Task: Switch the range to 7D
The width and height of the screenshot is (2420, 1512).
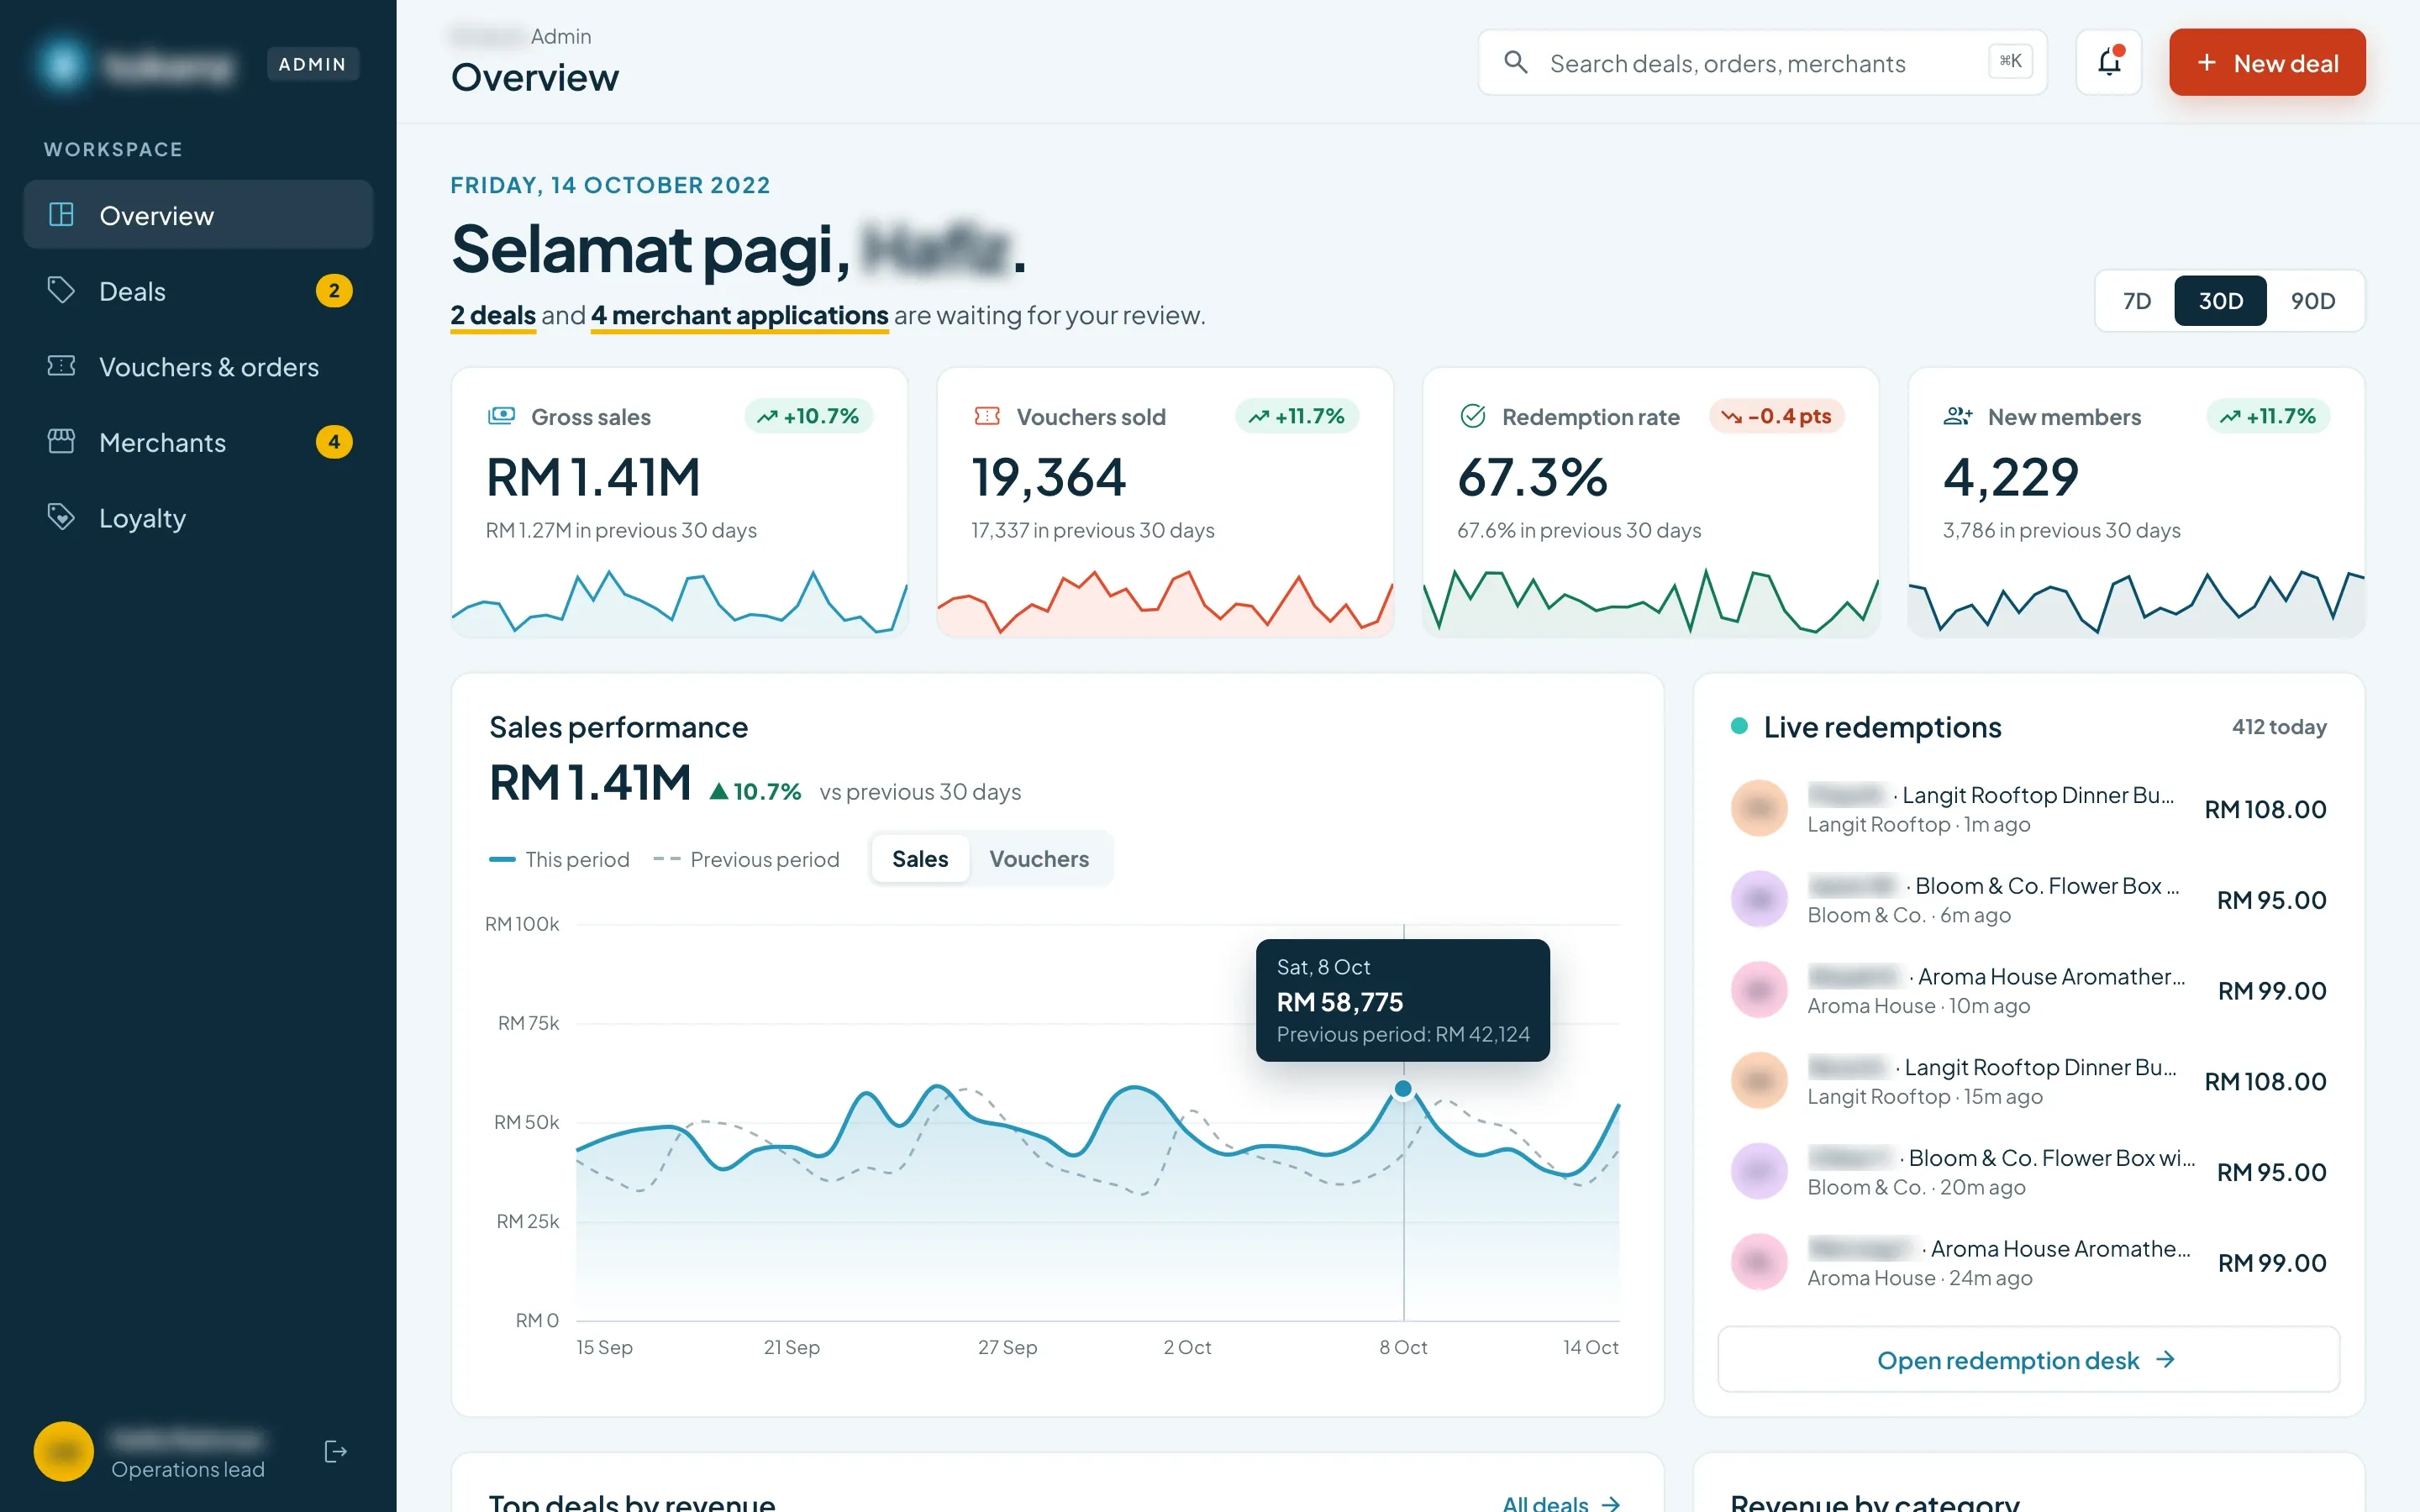Action: pyautogui.click(x=2136, y=301)
